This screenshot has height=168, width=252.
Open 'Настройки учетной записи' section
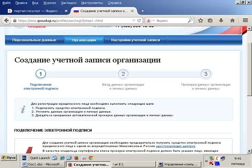(136, 40)
